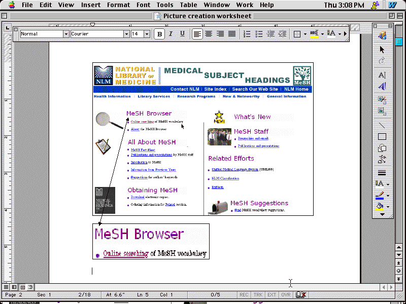Justify the paragraph text
406x304 pixels.
[232, 34]
